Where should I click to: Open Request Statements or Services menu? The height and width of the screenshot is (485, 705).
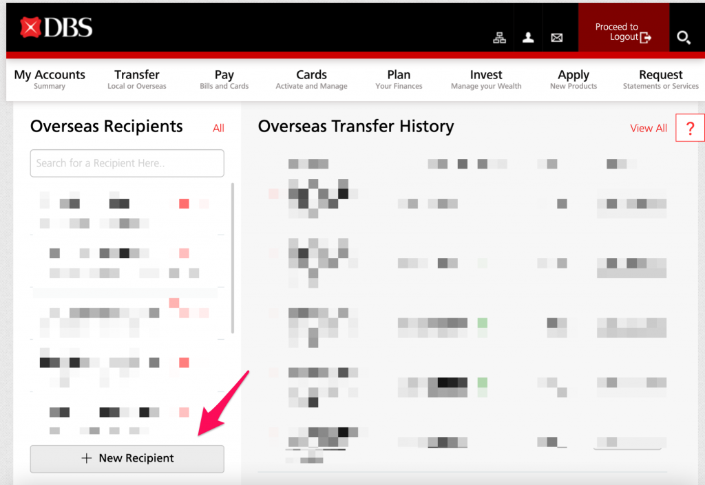click(660, 79)
